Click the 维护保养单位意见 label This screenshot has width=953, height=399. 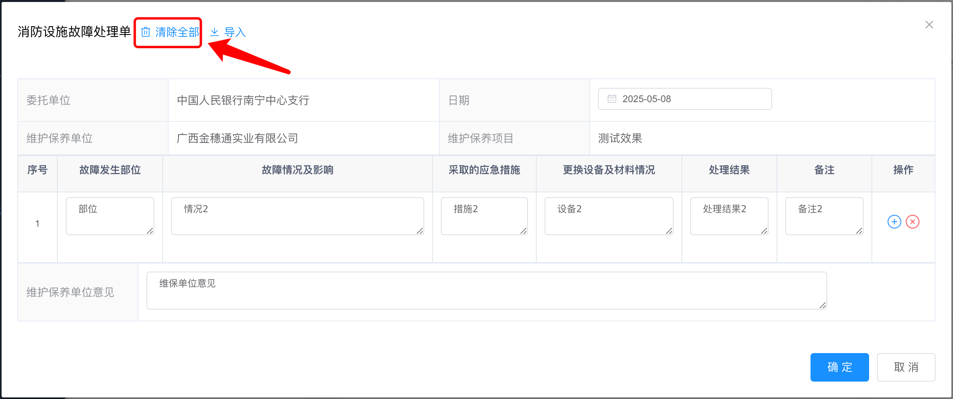pyautogui.click(x=70, y=293)
